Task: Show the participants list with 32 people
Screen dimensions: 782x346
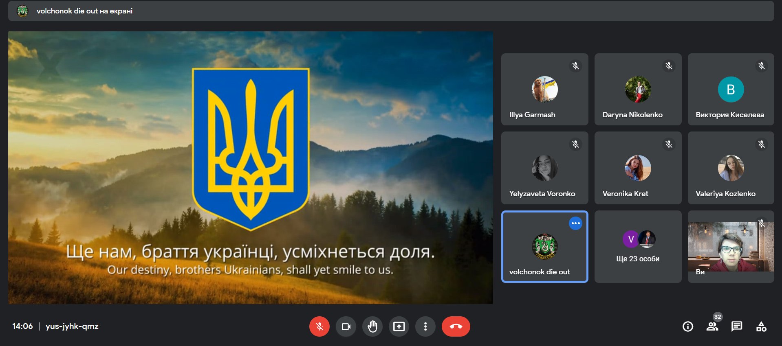Action: coord(712,326)
